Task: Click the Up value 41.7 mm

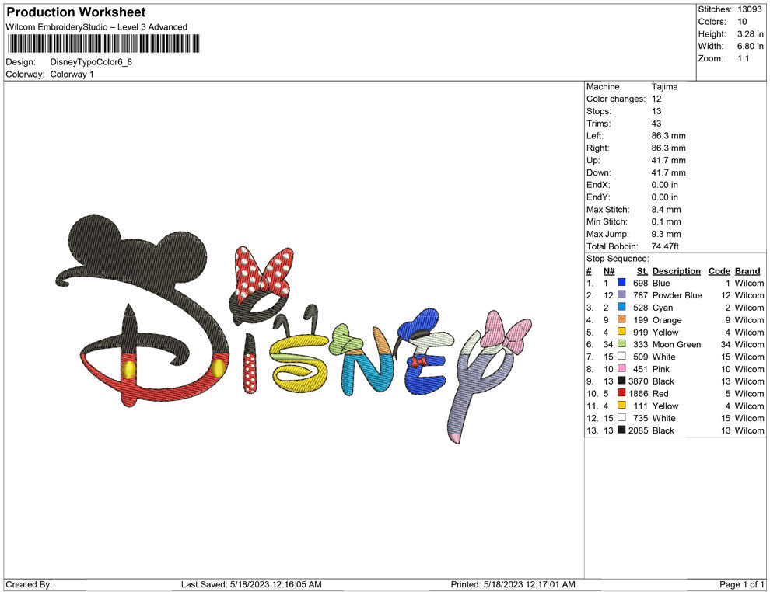Action: point(668,160)
